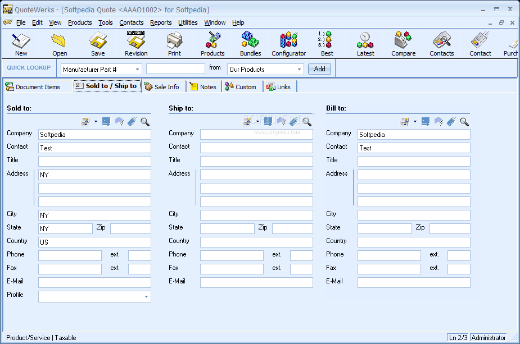Open the Contacts menu
The width and height of the screenshot is (520, 344).
[132, 22]
